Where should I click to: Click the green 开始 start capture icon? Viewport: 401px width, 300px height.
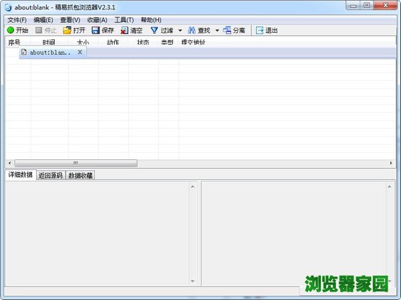11,31
